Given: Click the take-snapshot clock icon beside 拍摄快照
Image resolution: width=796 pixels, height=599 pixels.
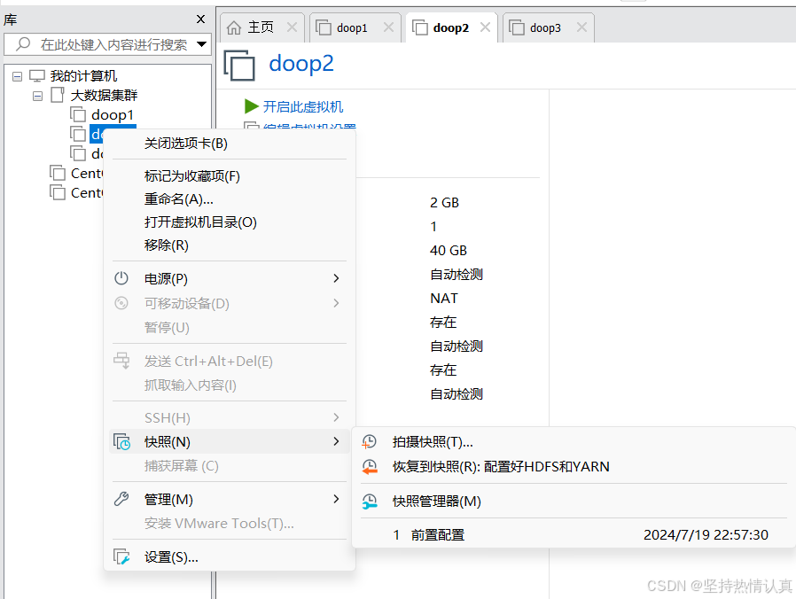Looking at the screenshot, I should coord(369,442).
